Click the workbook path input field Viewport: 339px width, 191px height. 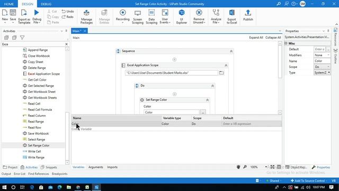pos(172,73)
